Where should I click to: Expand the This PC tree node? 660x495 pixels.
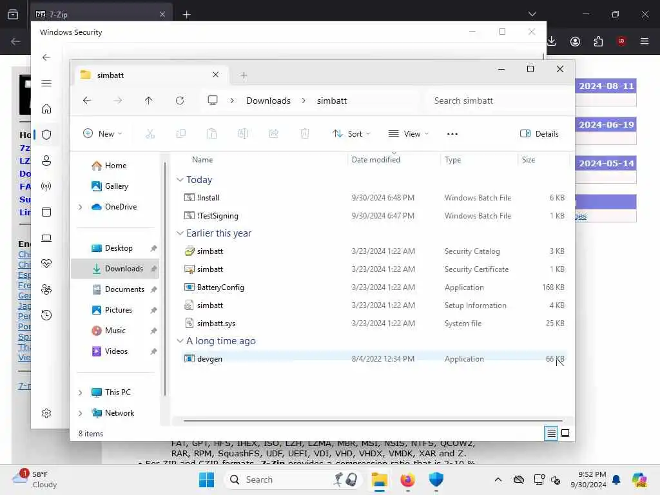(81, 393)
